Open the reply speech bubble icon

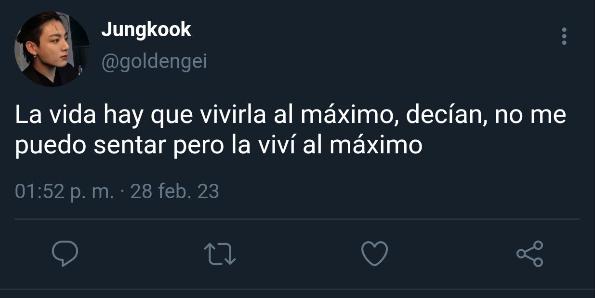(65, 254)
